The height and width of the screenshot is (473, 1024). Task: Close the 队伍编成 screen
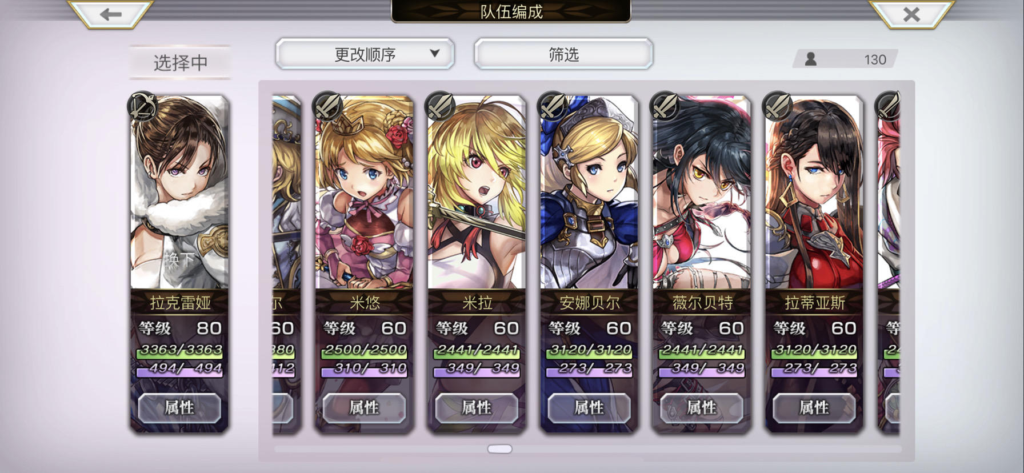coord(911,14)
